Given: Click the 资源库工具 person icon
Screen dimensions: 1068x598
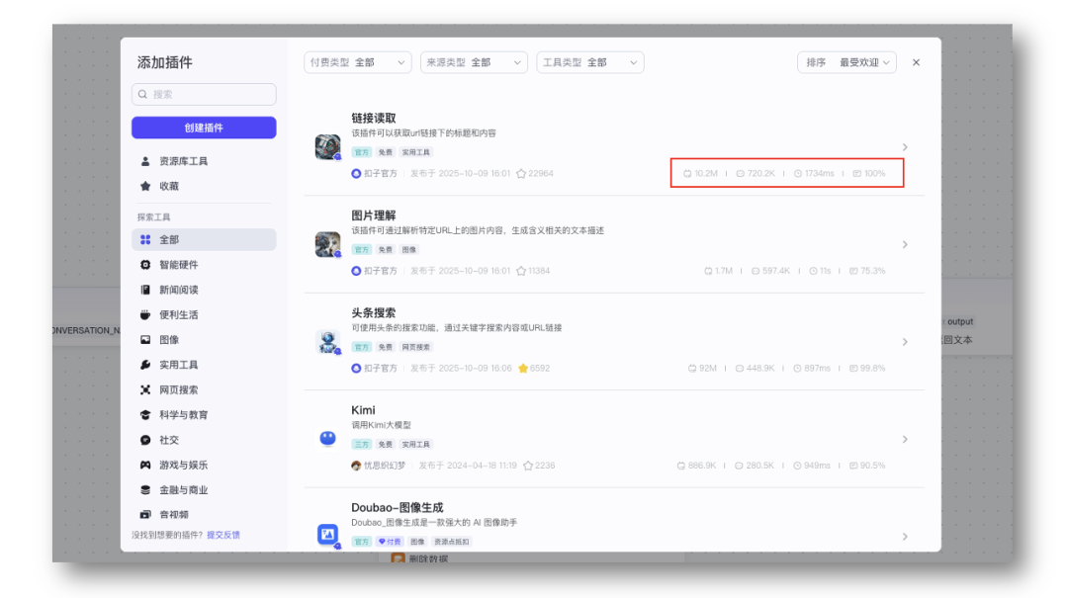Looking at the screenshot, I should (145, 161).
